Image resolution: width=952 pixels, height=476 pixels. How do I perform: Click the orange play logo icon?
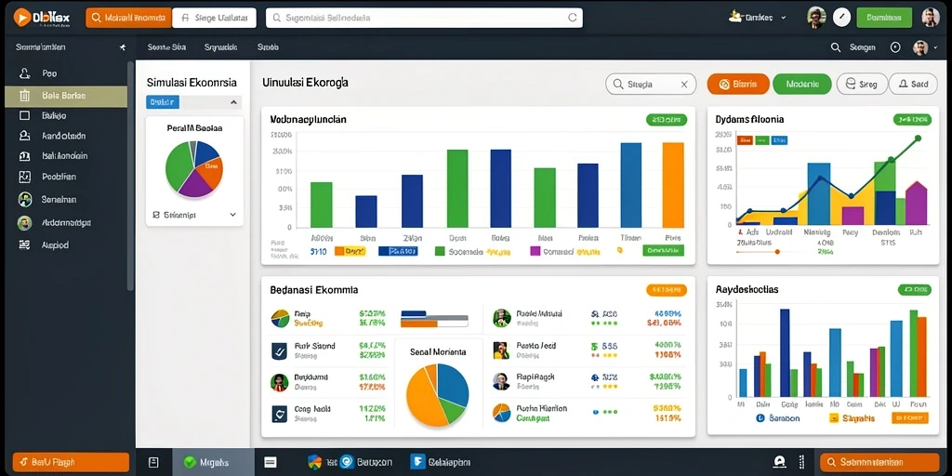(22, 19)
